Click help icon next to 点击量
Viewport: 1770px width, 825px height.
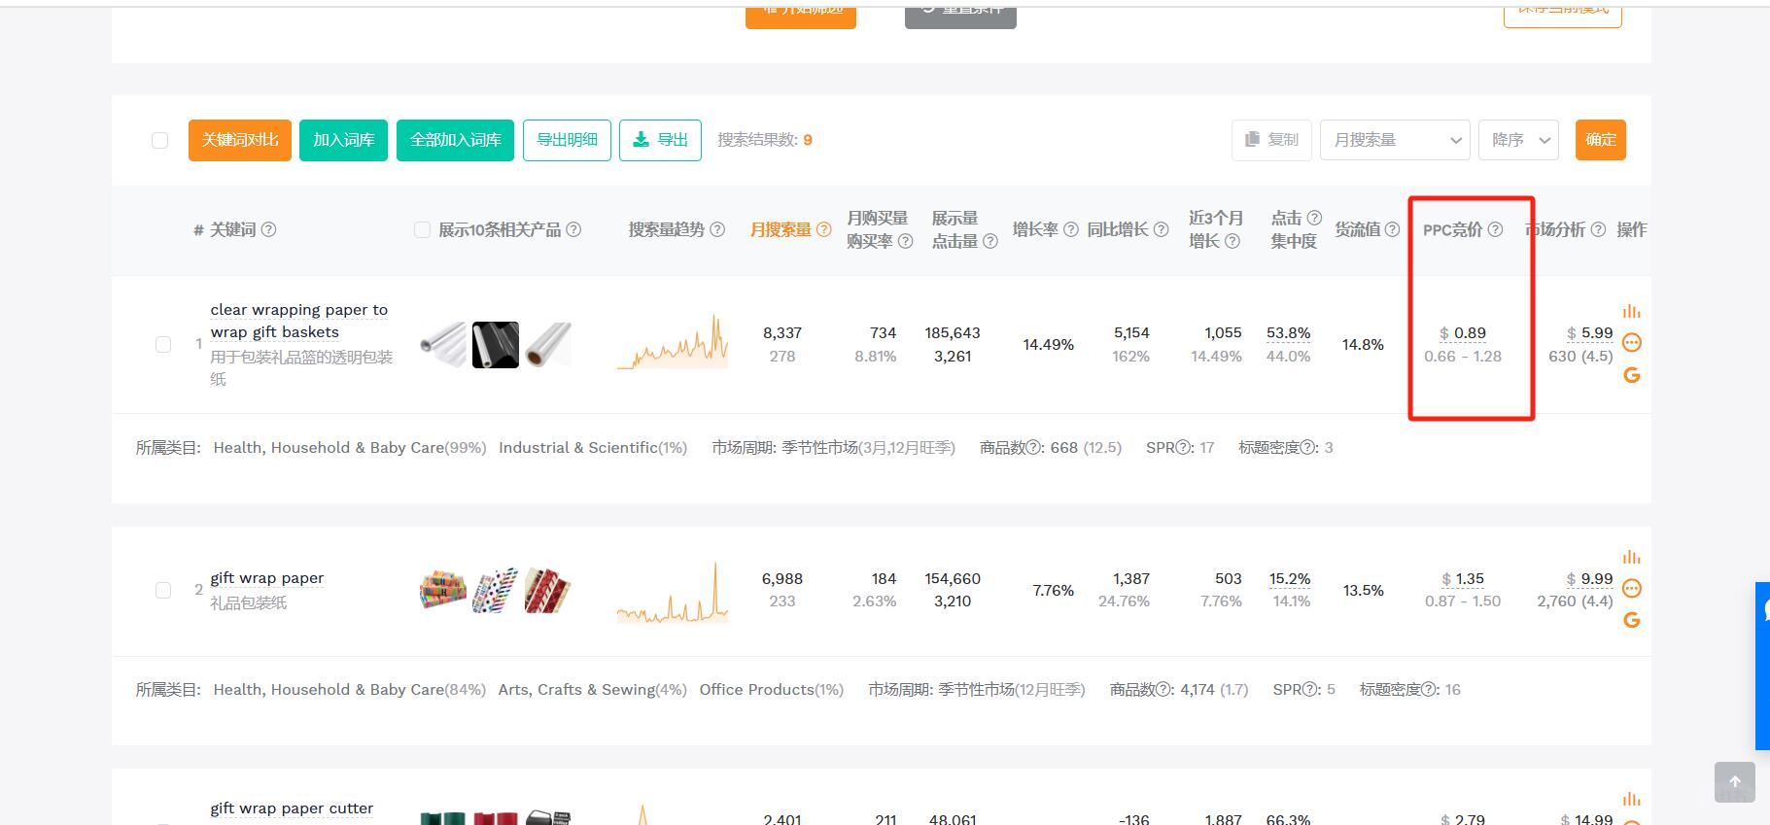point(990,242)
